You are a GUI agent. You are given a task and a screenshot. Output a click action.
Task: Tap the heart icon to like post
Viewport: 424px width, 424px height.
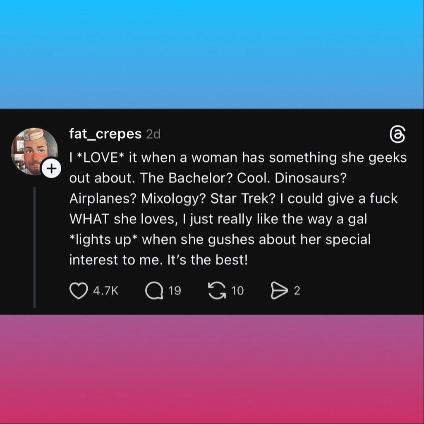77,291
